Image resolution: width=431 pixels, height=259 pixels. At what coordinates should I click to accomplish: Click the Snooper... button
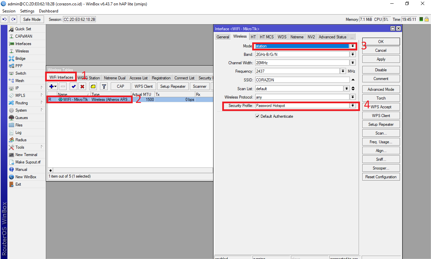click(x=381, y=168)
